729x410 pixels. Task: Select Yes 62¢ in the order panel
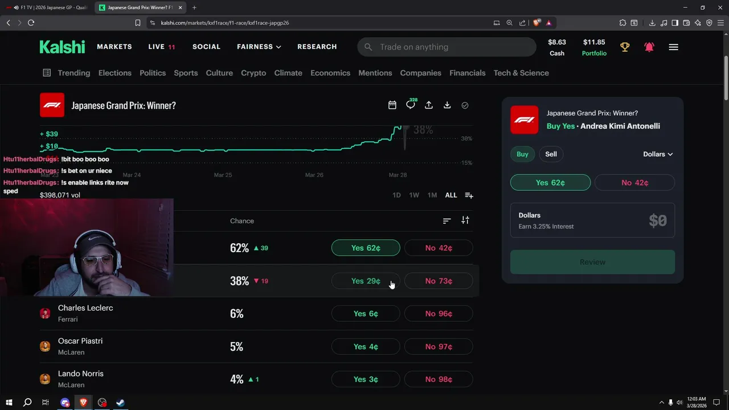pyautogui.click(x=550, y=183)
